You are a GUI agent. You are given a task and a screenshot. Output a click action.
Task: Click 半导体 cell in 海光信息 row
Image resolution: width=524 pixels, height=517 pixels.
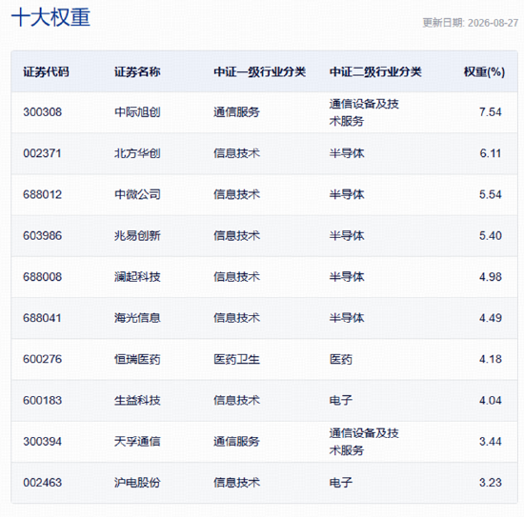[347, 318]
